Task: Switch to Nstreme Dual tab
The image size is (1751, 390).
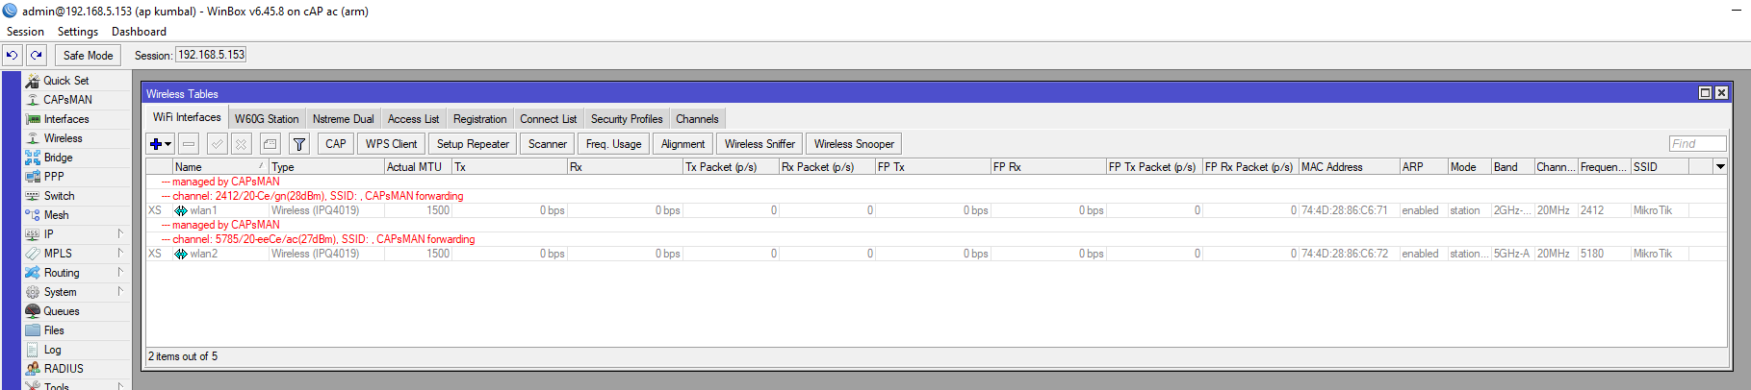Action: 343,119
